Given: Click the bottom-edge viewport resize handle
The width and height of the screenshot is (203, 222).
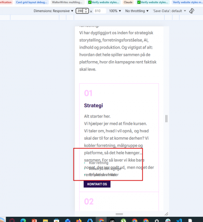Looking at the screenshot, I should [x=119, y=214].
